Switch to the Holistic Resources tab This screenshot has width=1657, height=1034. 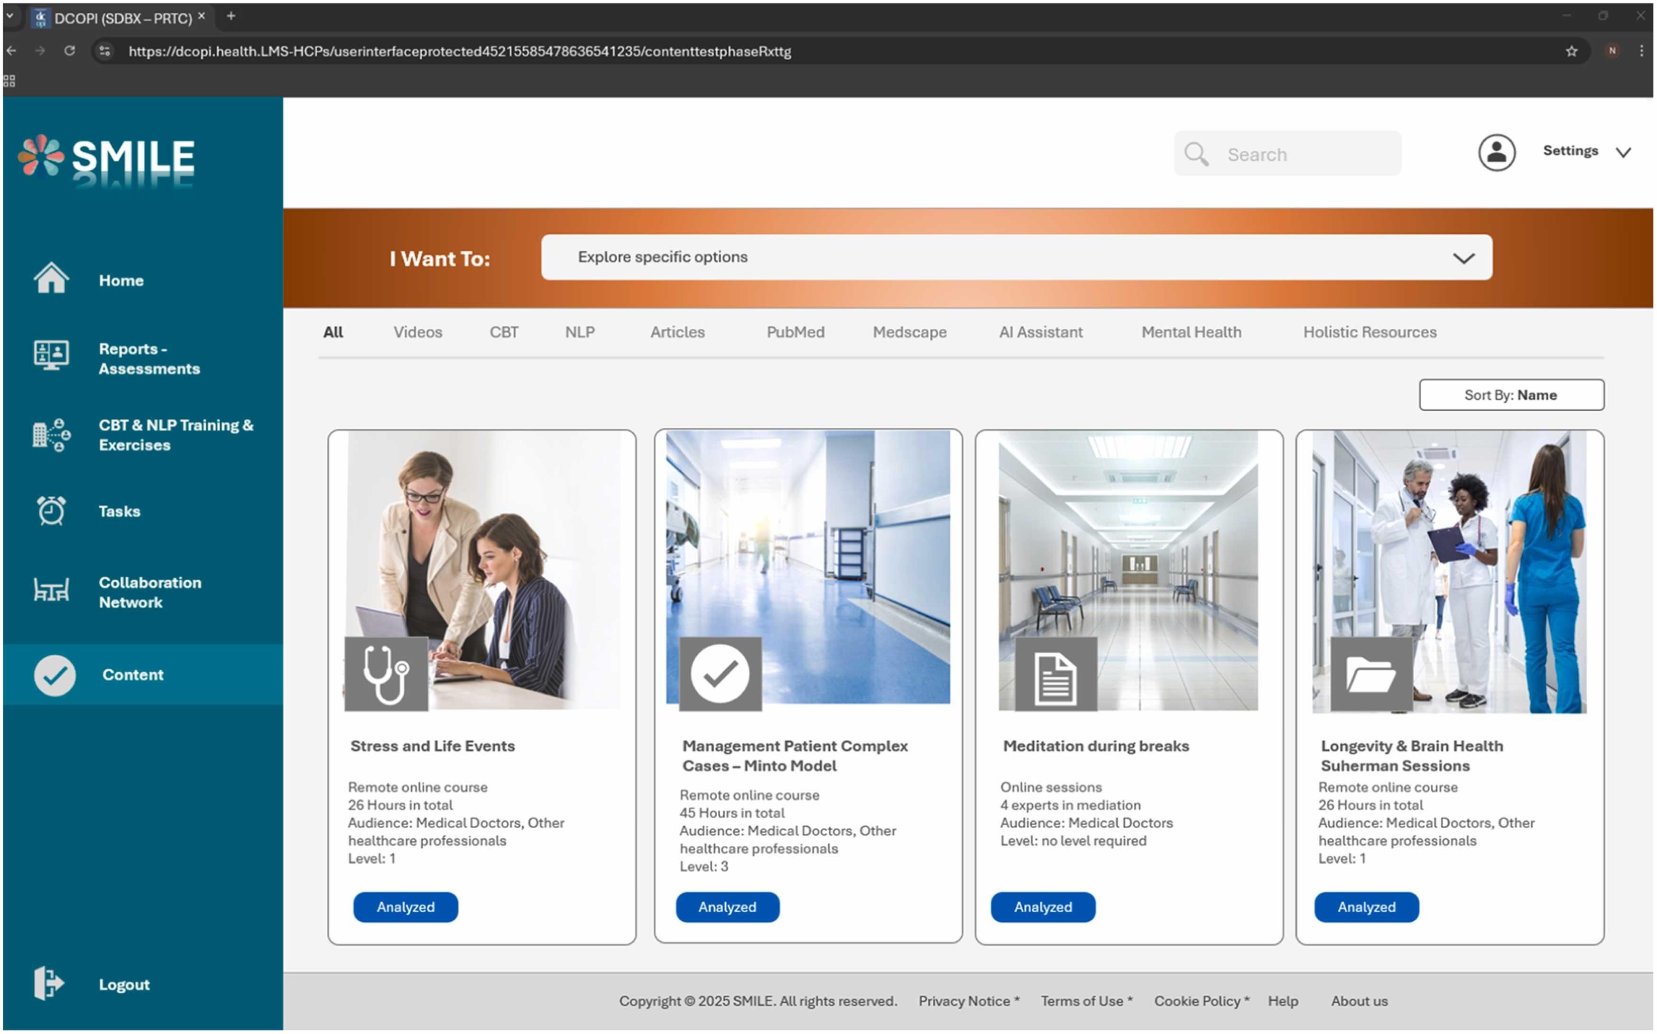(x=1370, y=332)
